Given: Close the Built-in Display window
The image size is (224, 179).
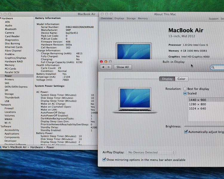Looking at the screenshot, I should coord(101,62).
